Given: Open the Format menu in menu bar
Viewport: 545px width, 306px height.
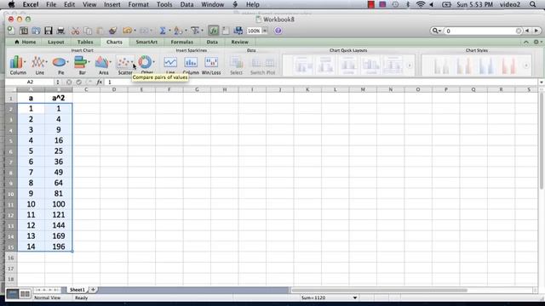Looking at the screenshot, I should (138, 4).
